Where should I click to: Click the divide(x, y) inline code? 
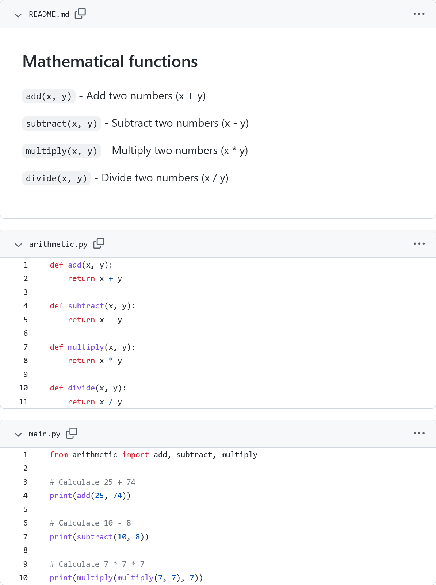pyautogui.click(x=56, y=178)
